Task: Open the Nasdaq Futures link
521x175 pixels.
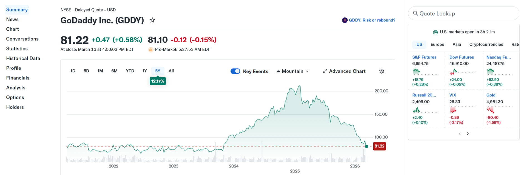Action: click(499, 57)
